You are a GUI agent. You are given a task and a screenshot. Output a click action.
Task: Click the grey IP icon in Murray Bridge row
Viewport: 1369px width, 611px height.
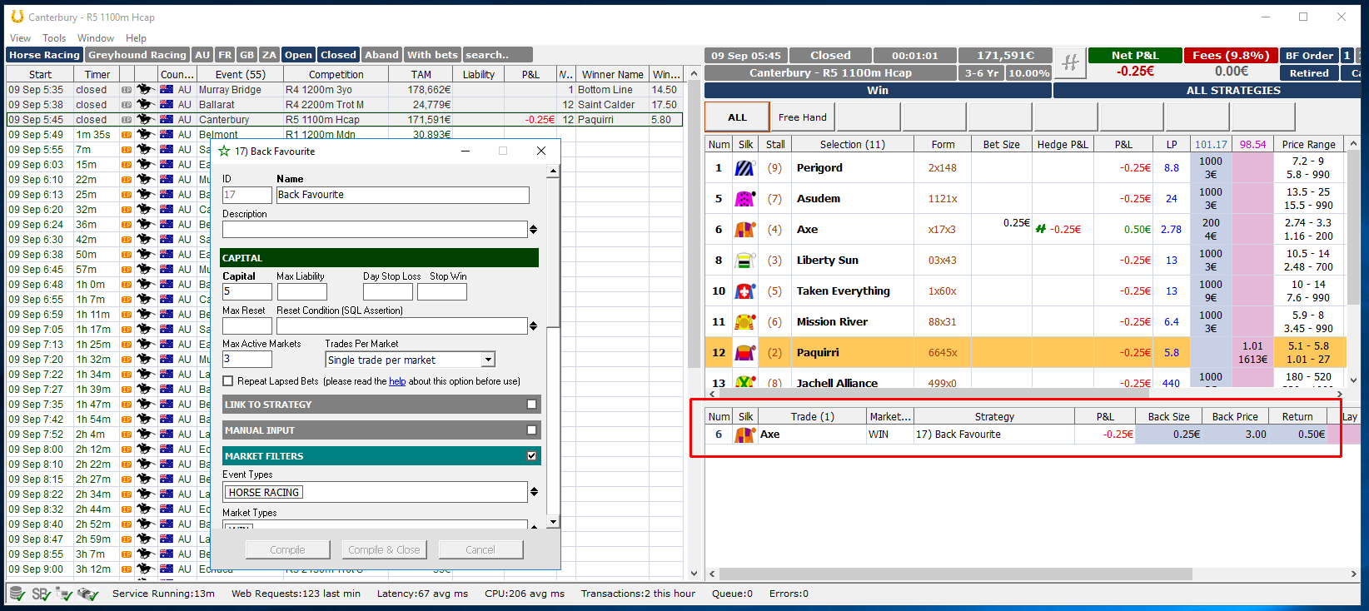[x=127, y=90]
